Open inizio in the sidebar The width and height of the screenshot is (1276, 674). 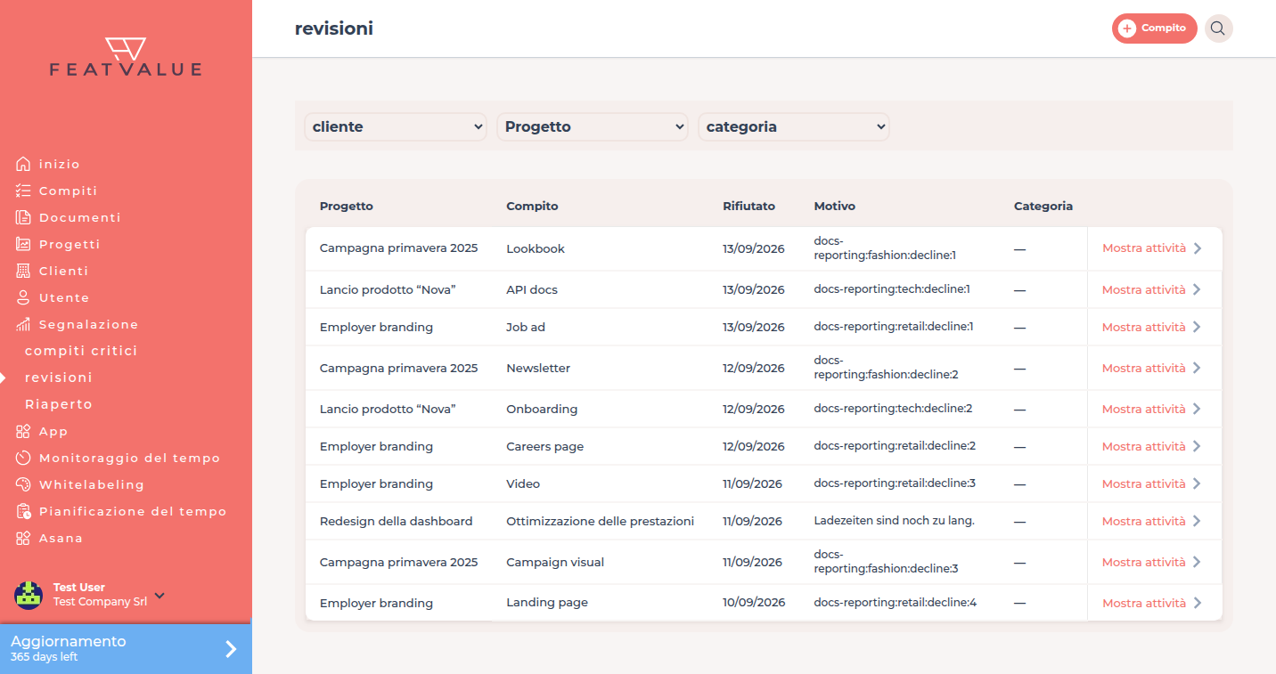60,164
